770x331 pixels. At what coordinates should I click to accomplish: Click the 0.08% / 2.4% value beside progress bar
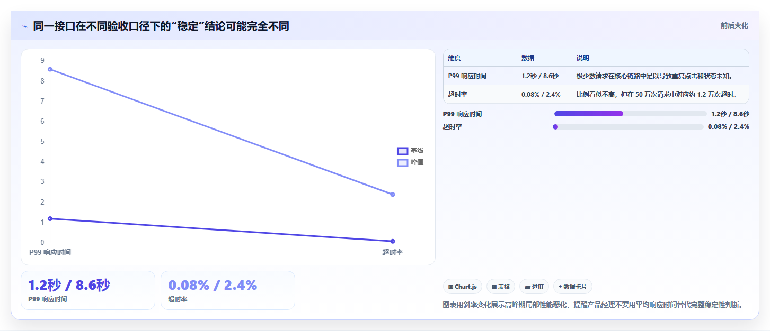point(729,127)
